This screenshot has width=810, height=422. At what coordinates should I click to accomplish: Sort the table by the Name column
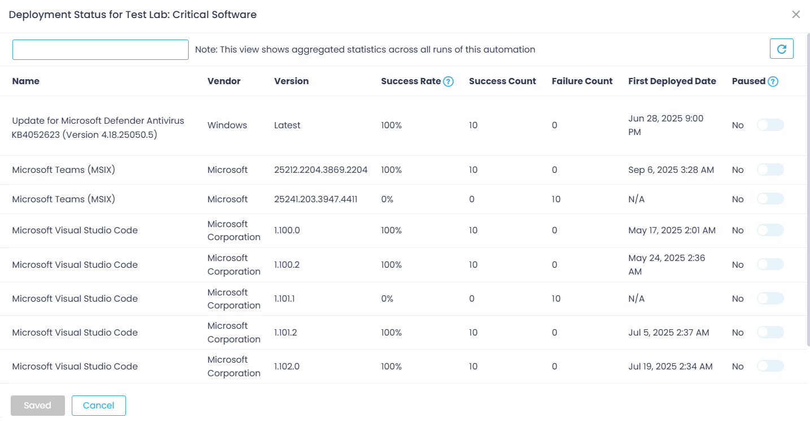25,81
